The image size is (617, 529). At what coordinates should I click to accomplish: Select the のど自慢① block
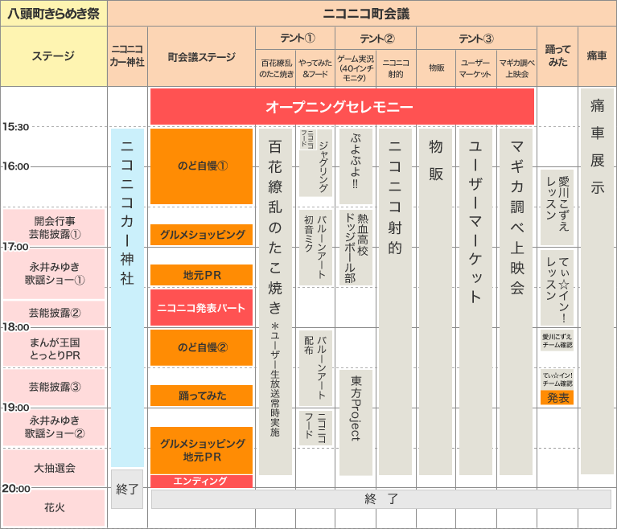tap(201, 166)
